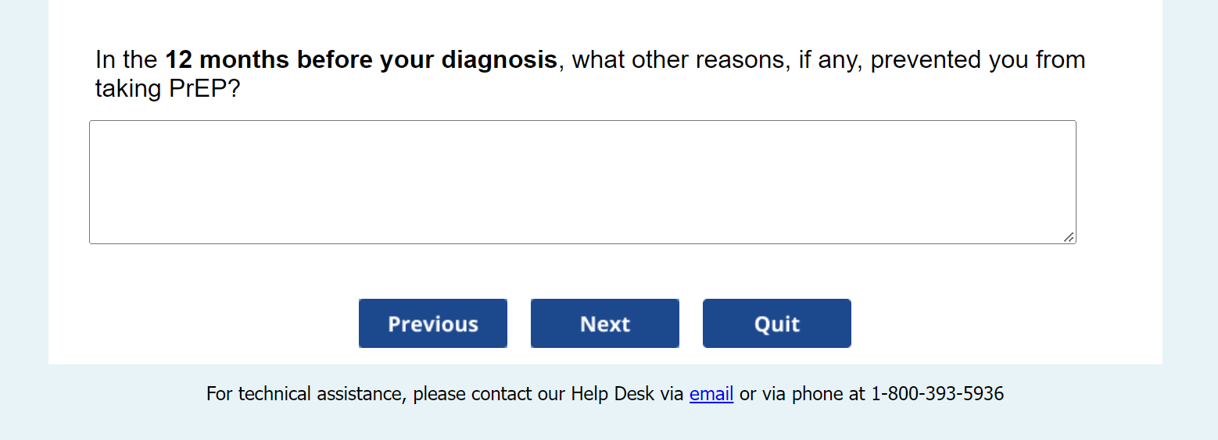Click the words 'In the' starting the question
Image resolution: width=1218 pixels, height=440 pixels.
pos(126,60)
